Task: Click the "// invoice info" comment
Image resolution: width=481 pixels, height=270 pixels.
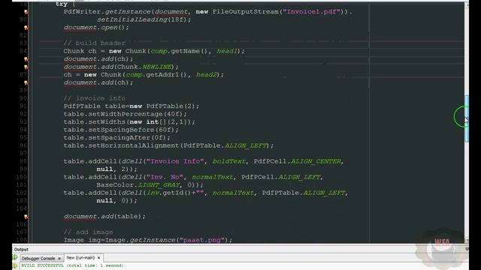Action: [95, 98]
